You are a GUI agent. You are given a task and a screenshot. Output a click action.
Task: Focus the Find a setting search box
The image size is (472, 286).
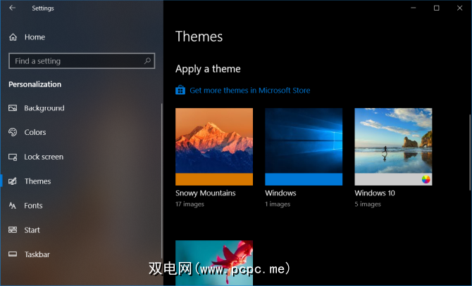(x=82, y=61)
